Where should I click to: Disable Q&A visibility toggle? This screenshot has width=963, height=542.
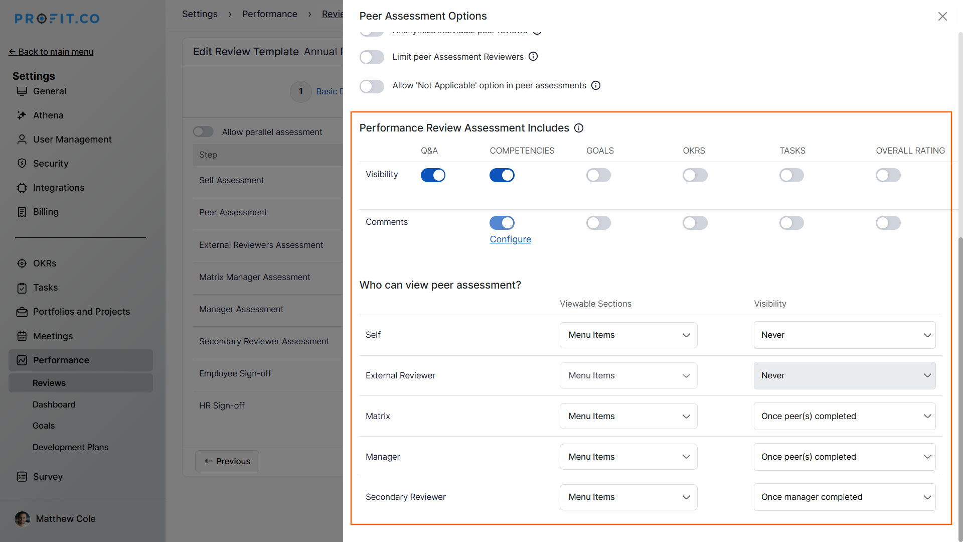click(433, 175)
